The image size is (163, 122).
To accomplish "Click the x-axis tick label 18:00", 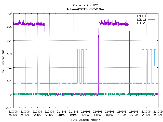I will tap(122, 115).
